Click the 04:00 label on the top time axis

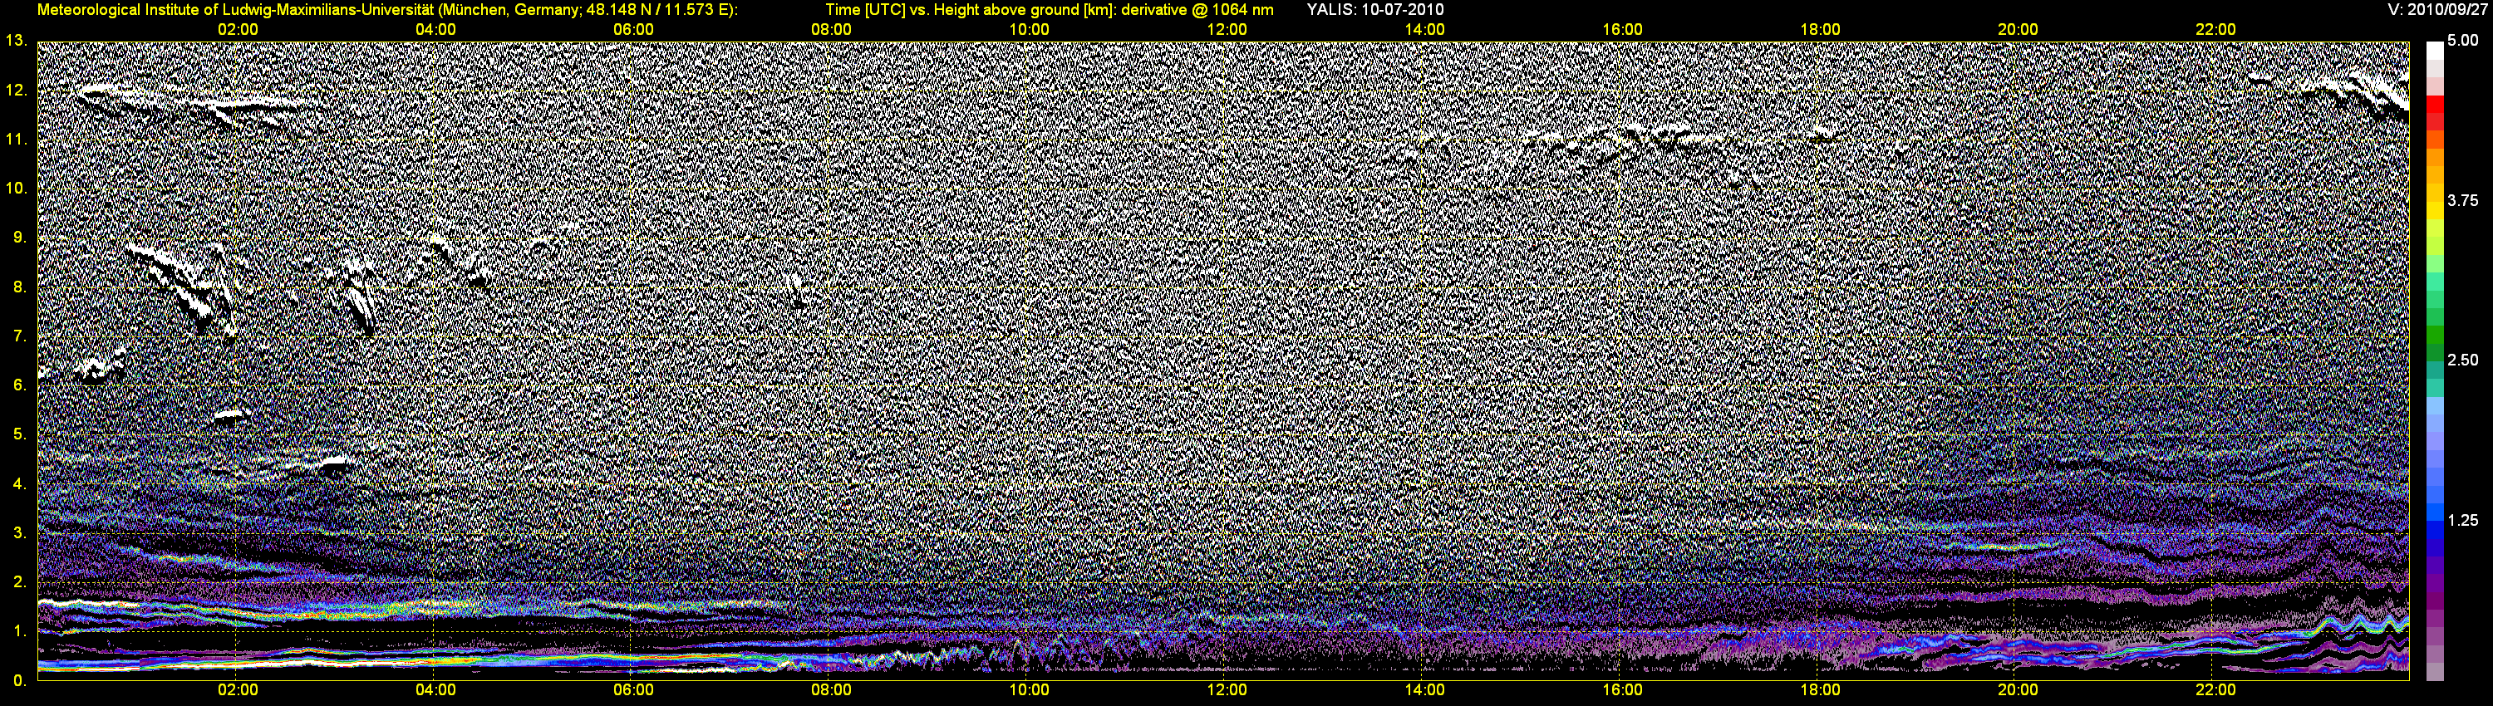(435, 30)
